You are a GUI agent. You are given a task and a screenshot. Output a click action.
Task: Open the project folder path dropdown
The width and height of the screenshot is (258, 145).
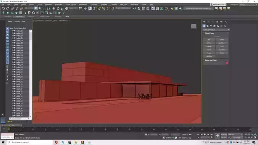click(199, 8)
